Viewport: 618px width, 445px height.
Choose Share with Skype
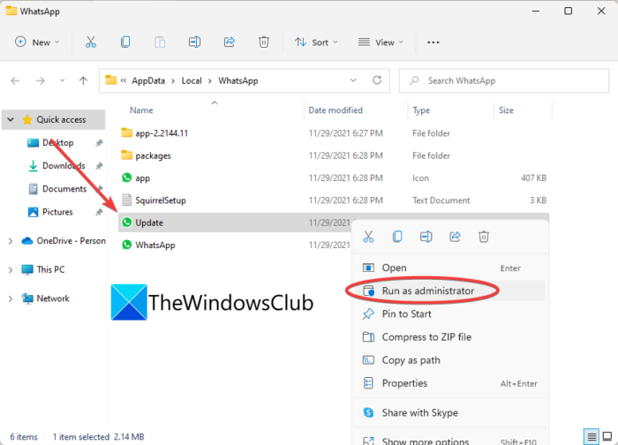(449, 412)
